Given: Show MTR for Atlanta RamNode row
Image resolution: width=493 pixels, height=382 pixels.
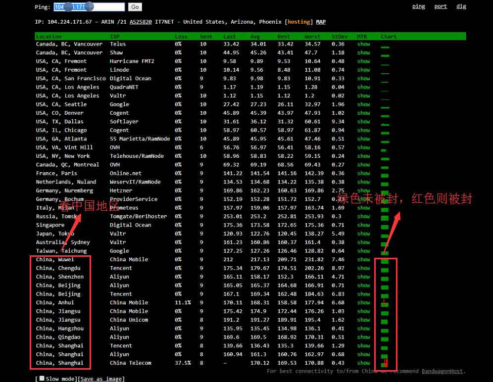Looking at the screenshot, I should click(x=363, y=139).
